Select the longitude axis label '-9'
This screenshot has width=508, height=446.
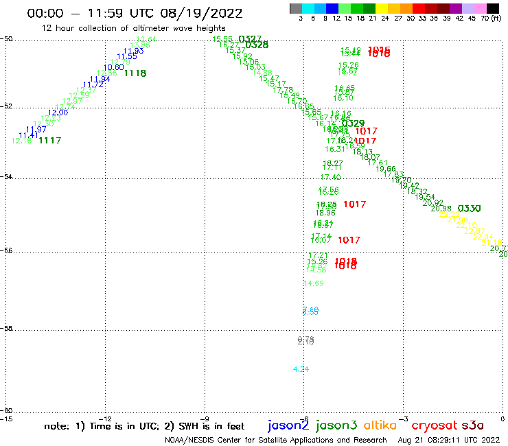click(205, 419)
